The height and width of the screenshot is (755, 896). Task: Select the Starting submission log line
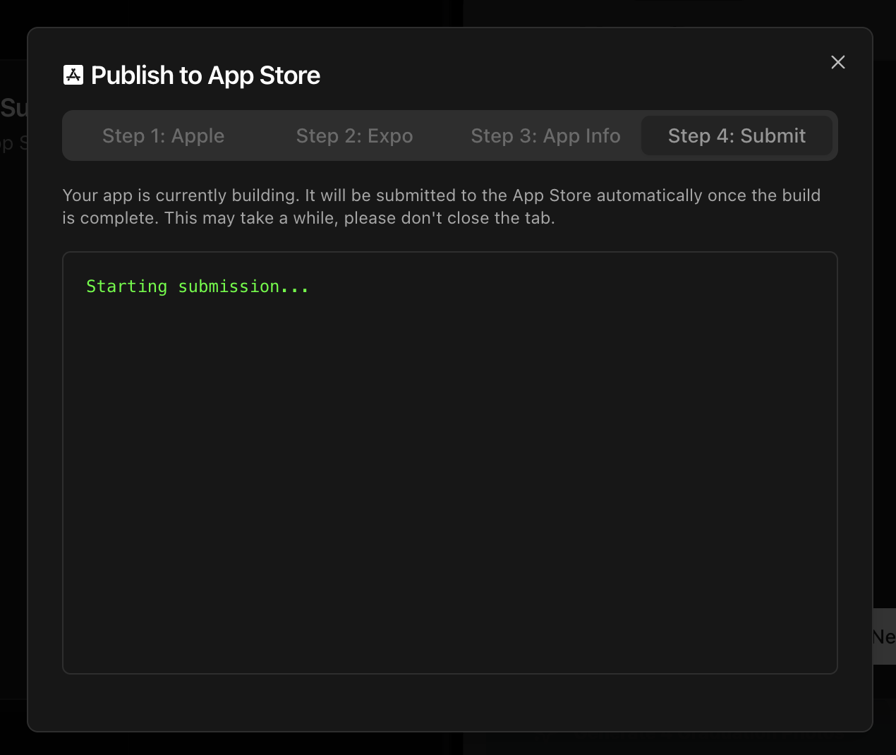(198, 286)
